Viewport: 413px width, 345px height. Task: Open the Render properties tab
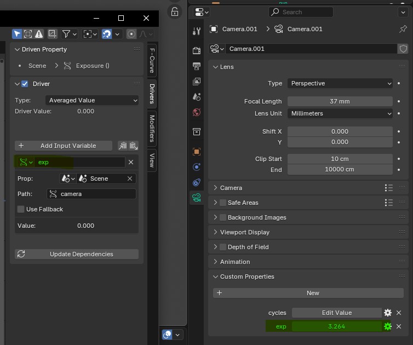pos(197,50)
